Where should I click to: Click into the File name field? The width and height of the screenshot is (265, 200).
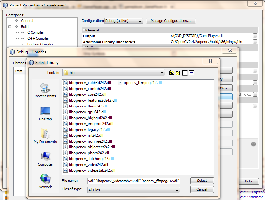(x=134, y=181)
